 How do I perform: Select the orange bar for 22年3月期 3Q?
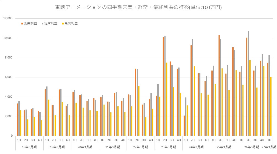click(142, 120)
